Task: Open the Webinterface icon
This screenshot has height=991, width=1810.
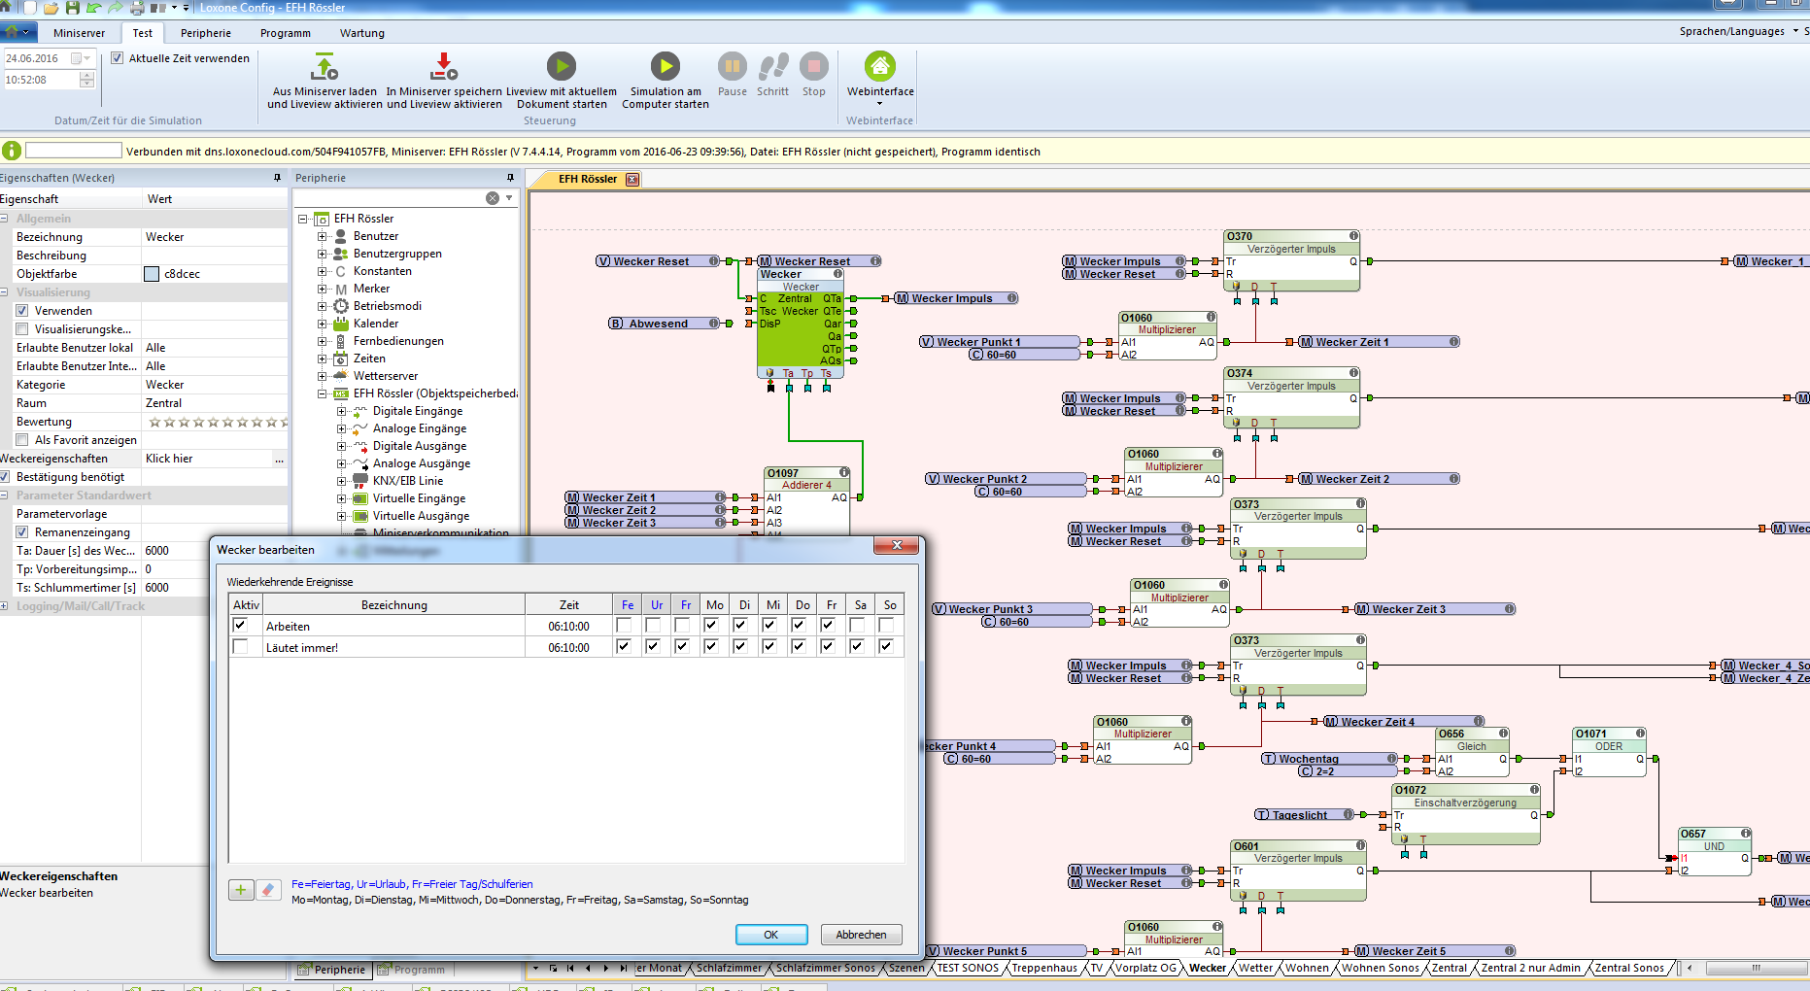Action: click(879, 66)
